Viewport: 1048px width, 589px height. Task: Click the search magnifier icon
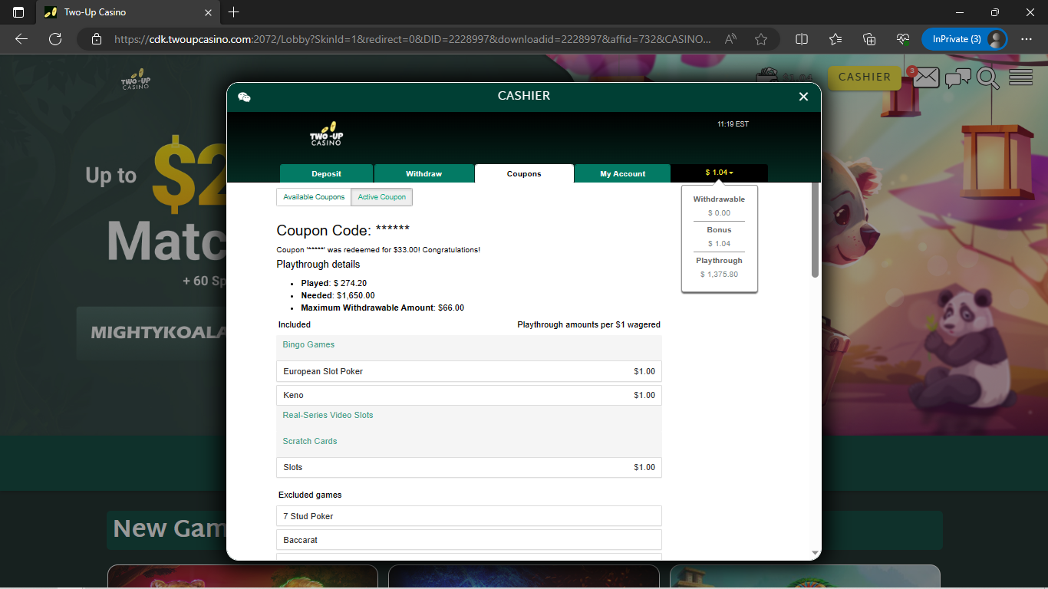pyautogui.click(x=988, y=77)
